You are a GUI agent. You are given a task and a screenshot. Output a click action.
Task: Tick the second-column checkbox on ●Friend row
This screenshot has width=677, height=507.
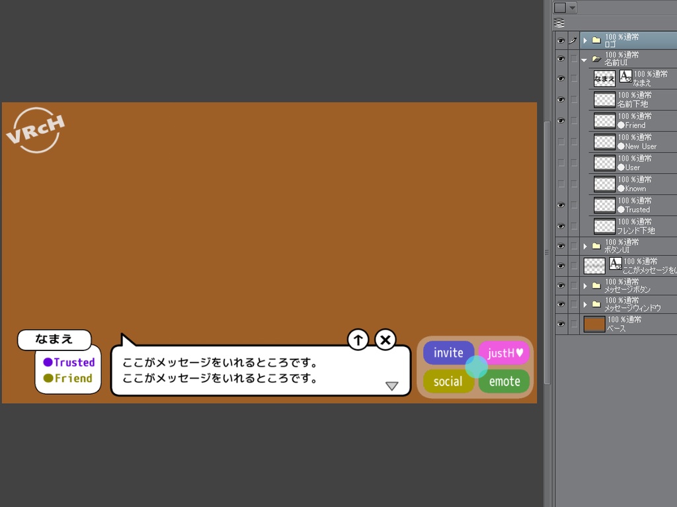pyautogui.click(x=574, y=121)
